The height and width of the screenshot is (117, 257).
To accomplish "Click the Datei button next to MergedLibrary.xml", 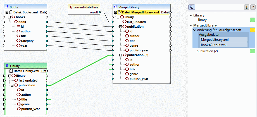I will (x=165, y=12).
